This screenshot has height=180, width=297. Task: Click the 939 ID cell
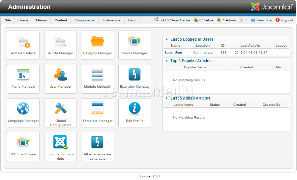point(223,53)
